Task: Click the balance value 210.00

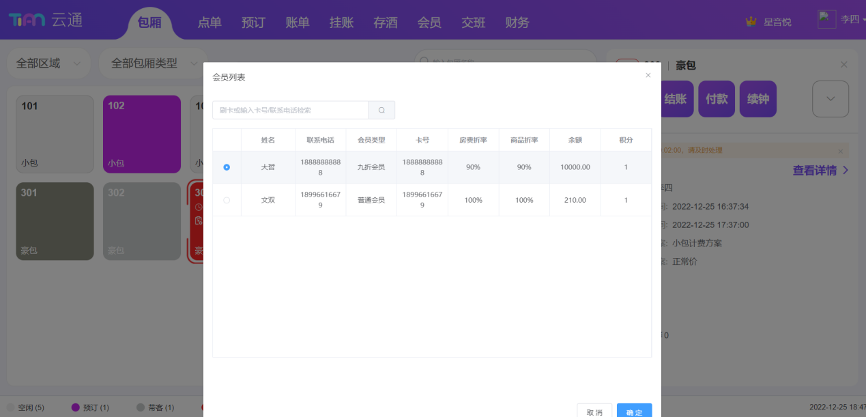Action: pyautogui.click(x=575, y=200)
